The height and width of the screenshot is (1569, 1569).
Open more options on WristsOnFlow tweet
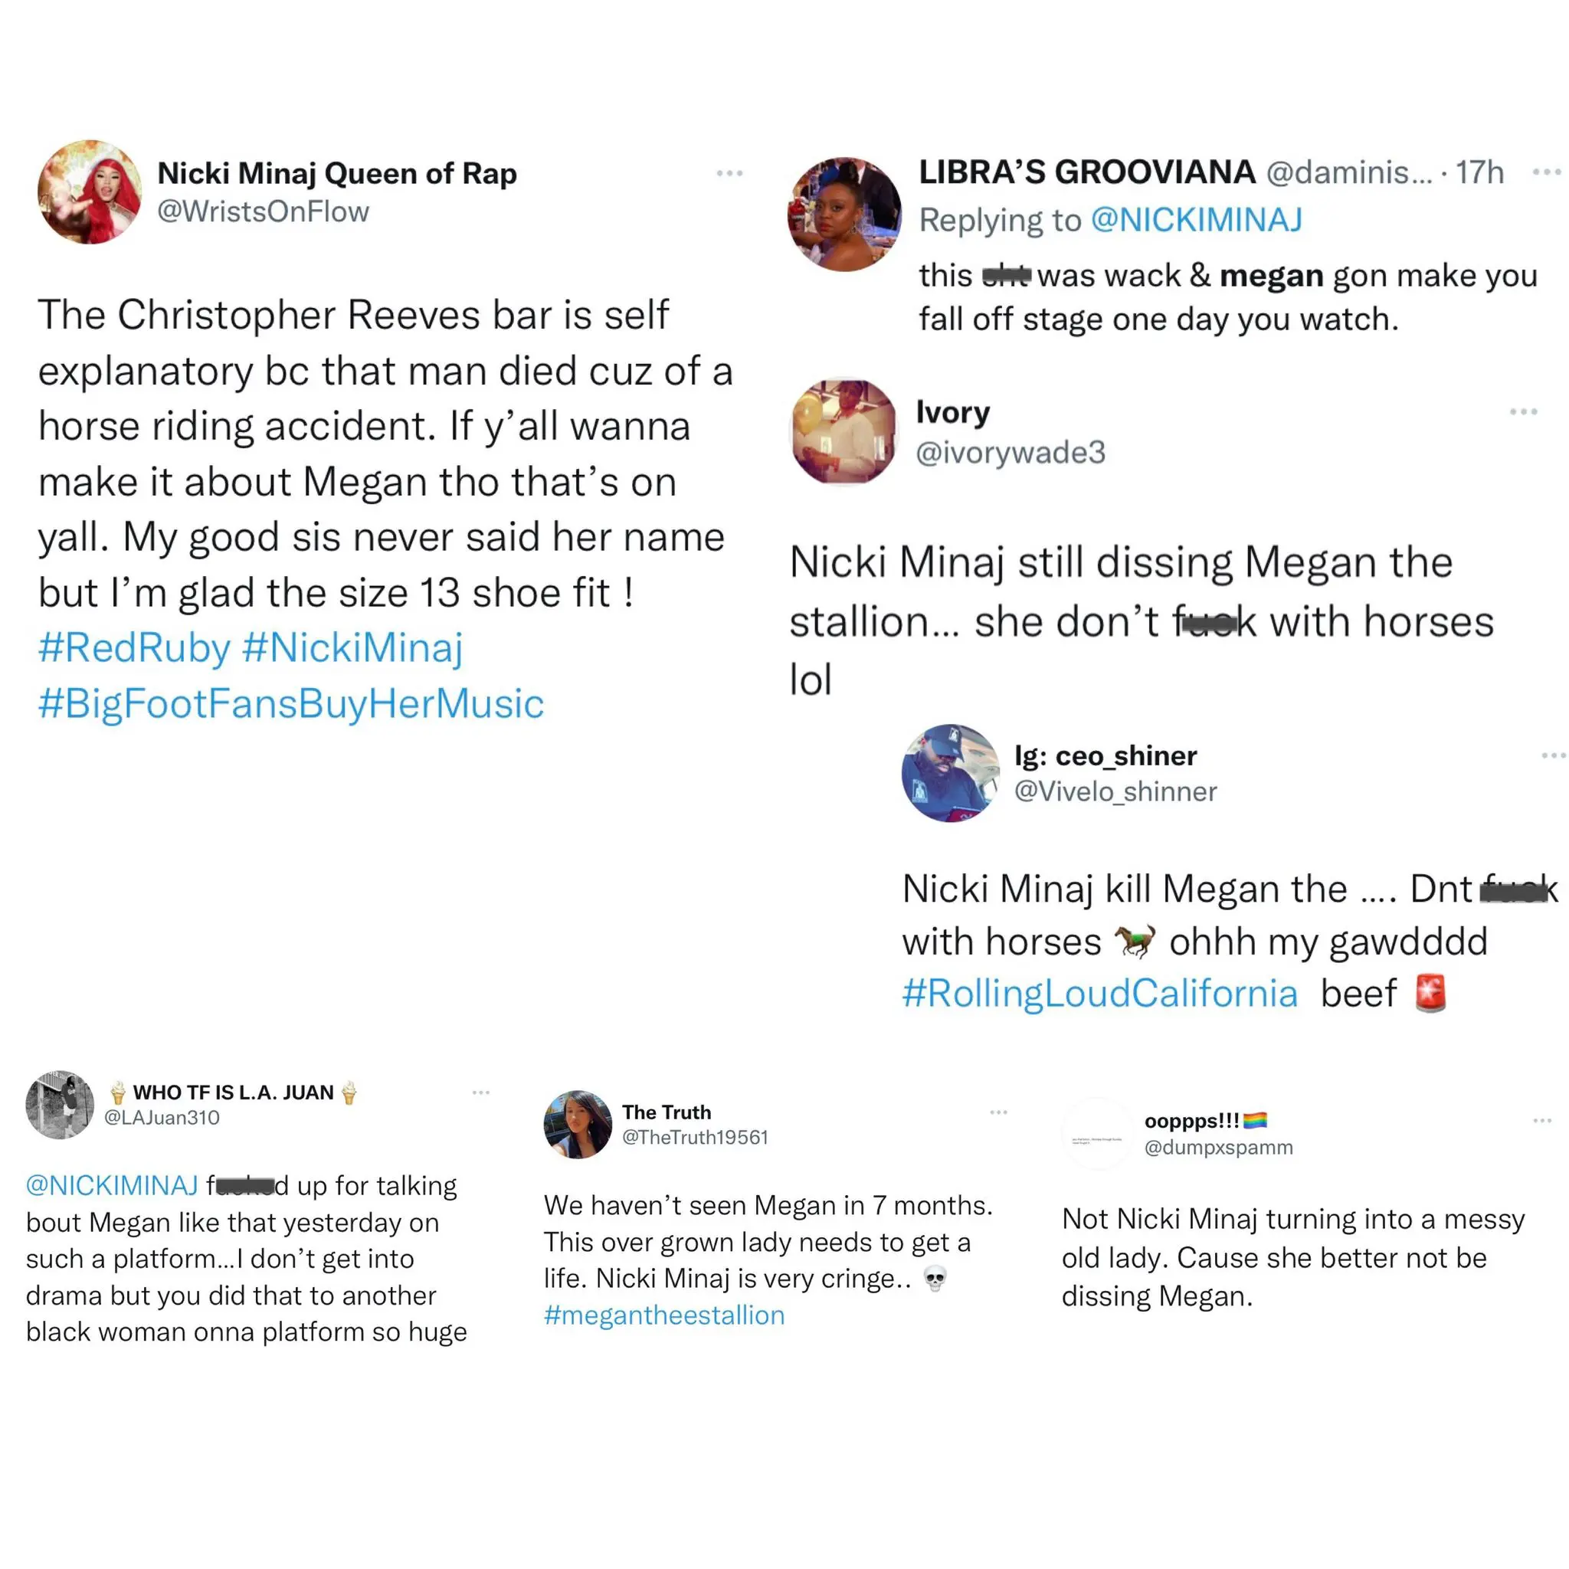729,173
